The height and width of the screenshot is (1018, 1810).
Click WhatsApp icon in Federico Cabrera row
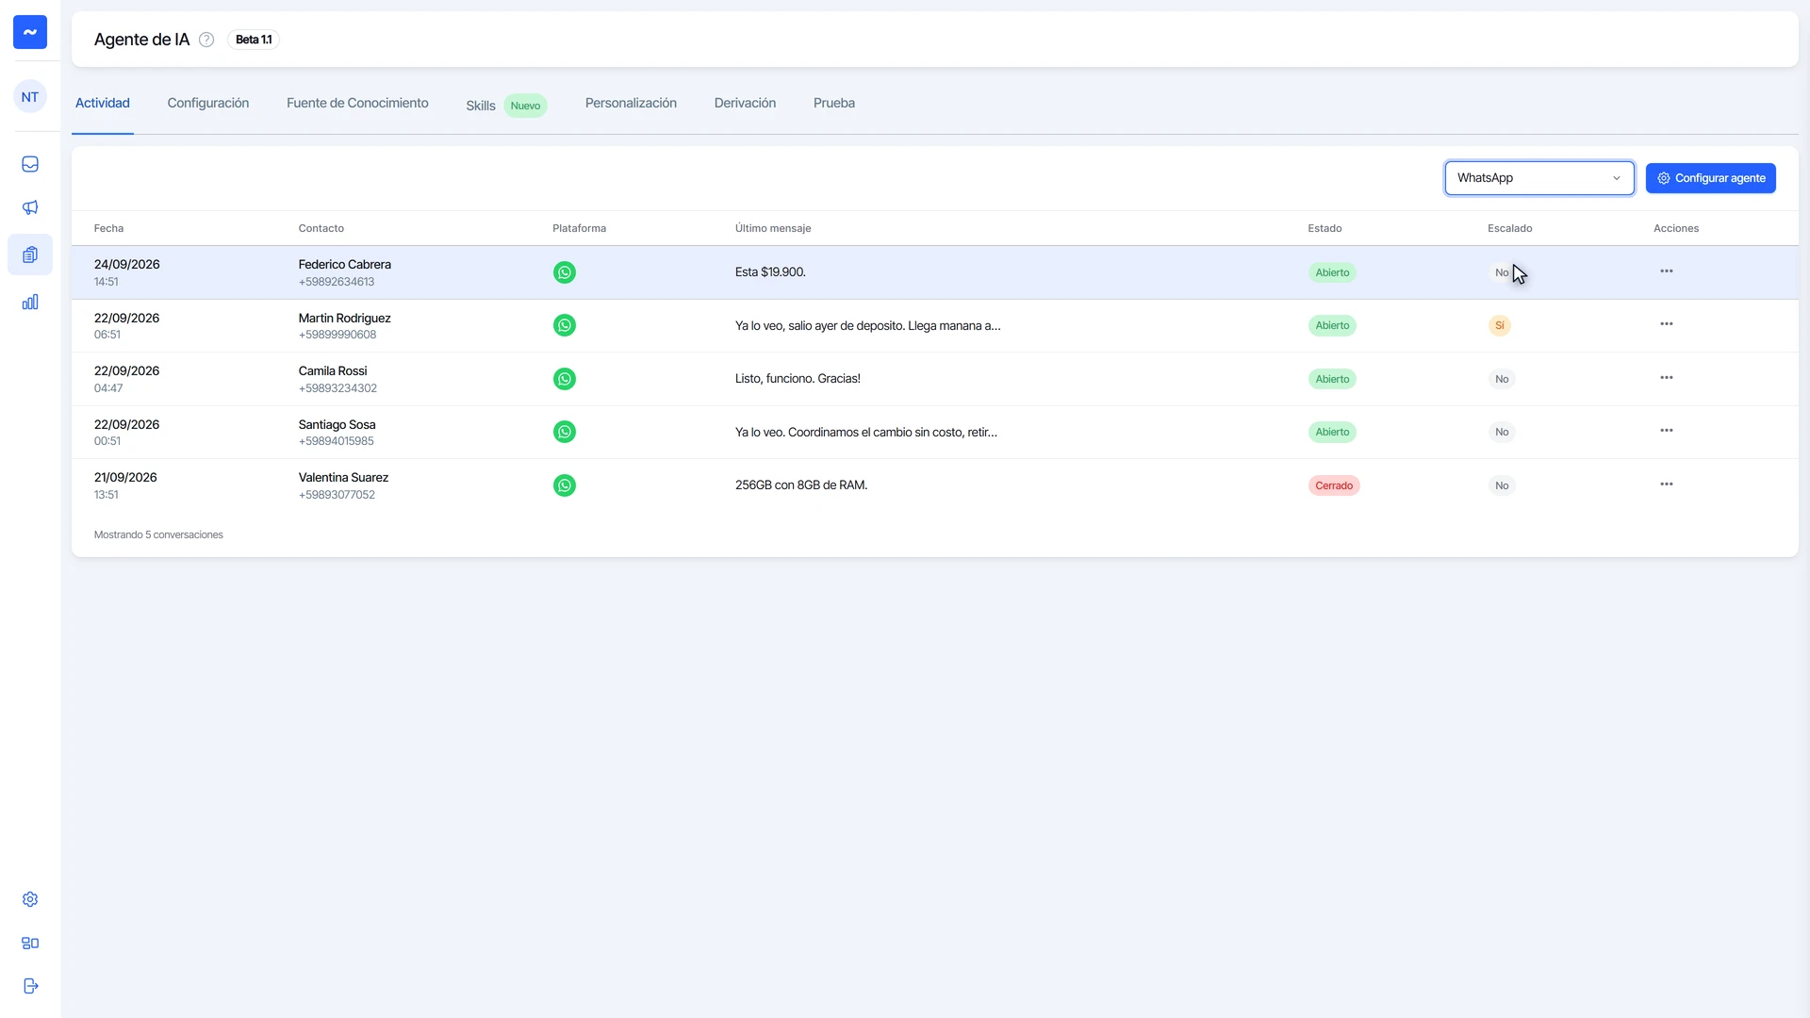pyautogui.click(x=565, y=272)
